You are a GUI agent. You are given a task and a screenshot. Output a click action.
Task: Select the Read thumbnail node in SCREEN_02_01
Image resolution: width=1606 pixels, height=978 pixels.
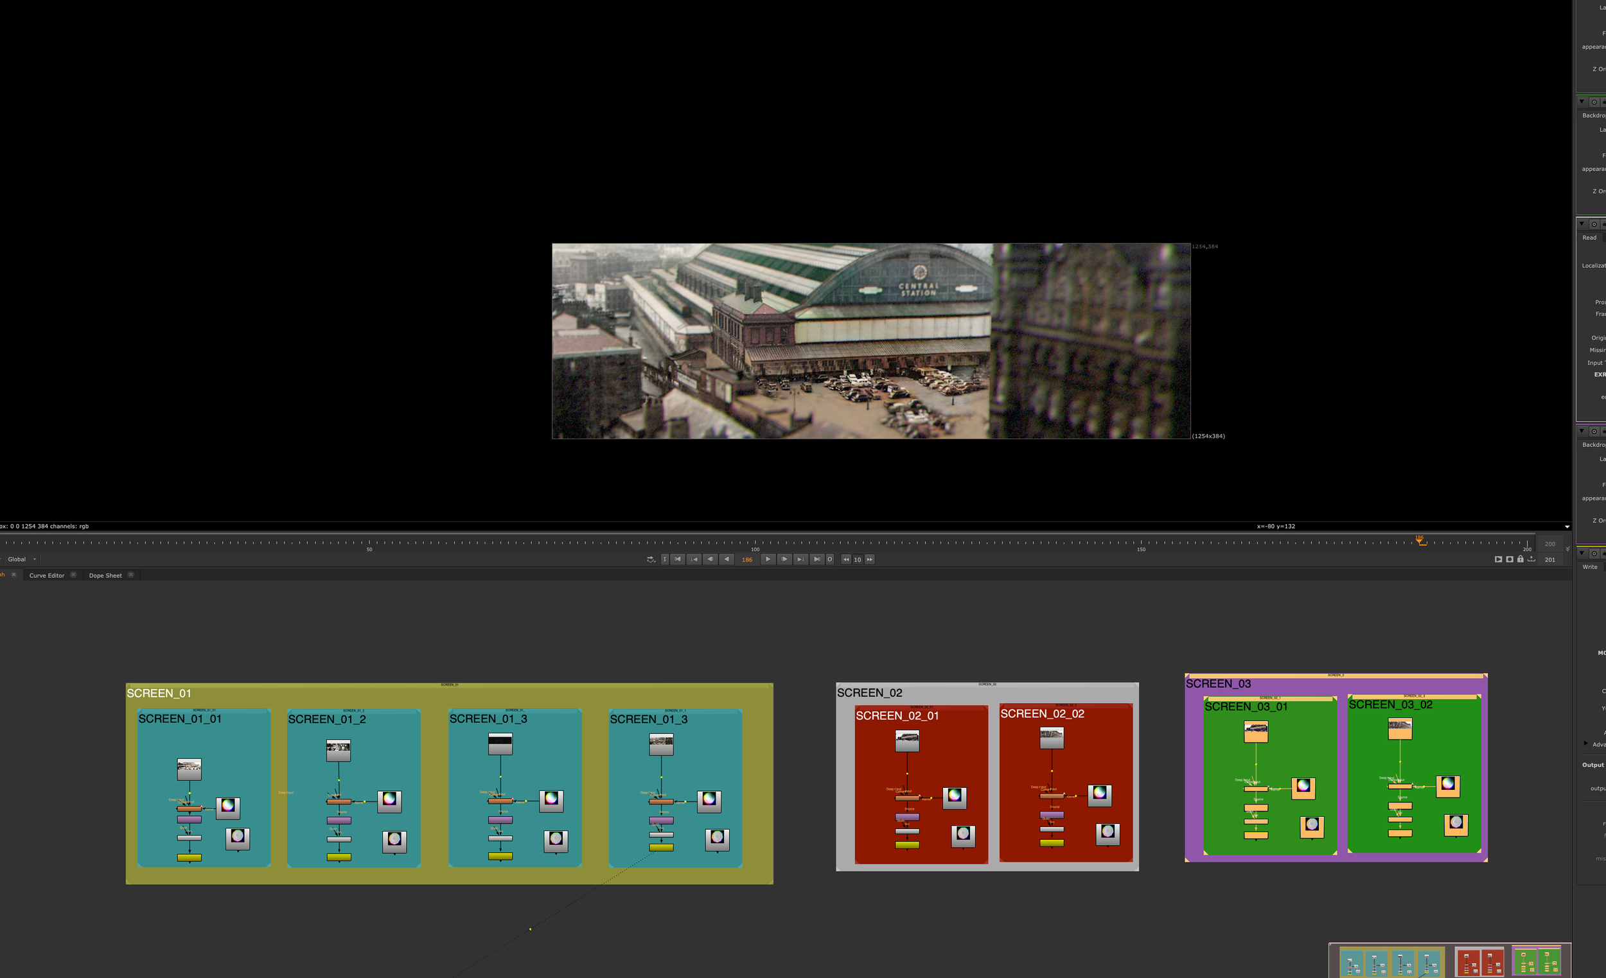pos(907,741)
